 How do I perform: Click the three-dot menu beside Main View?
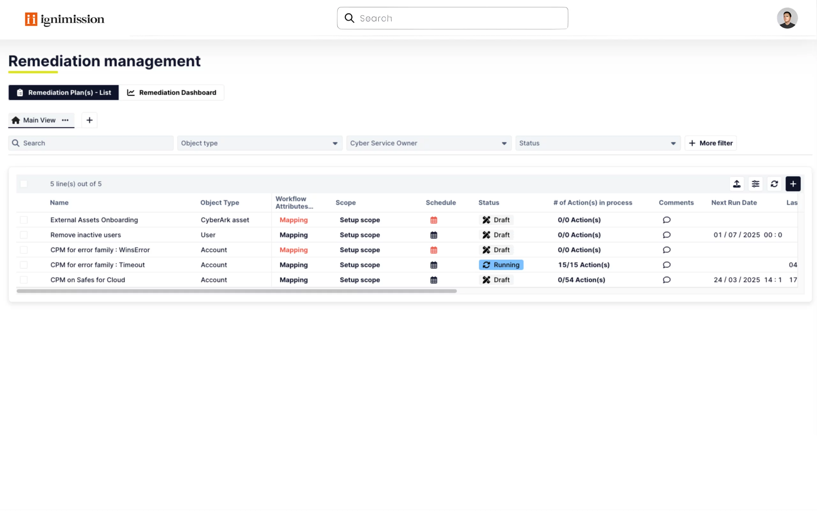tap(65, 120)
